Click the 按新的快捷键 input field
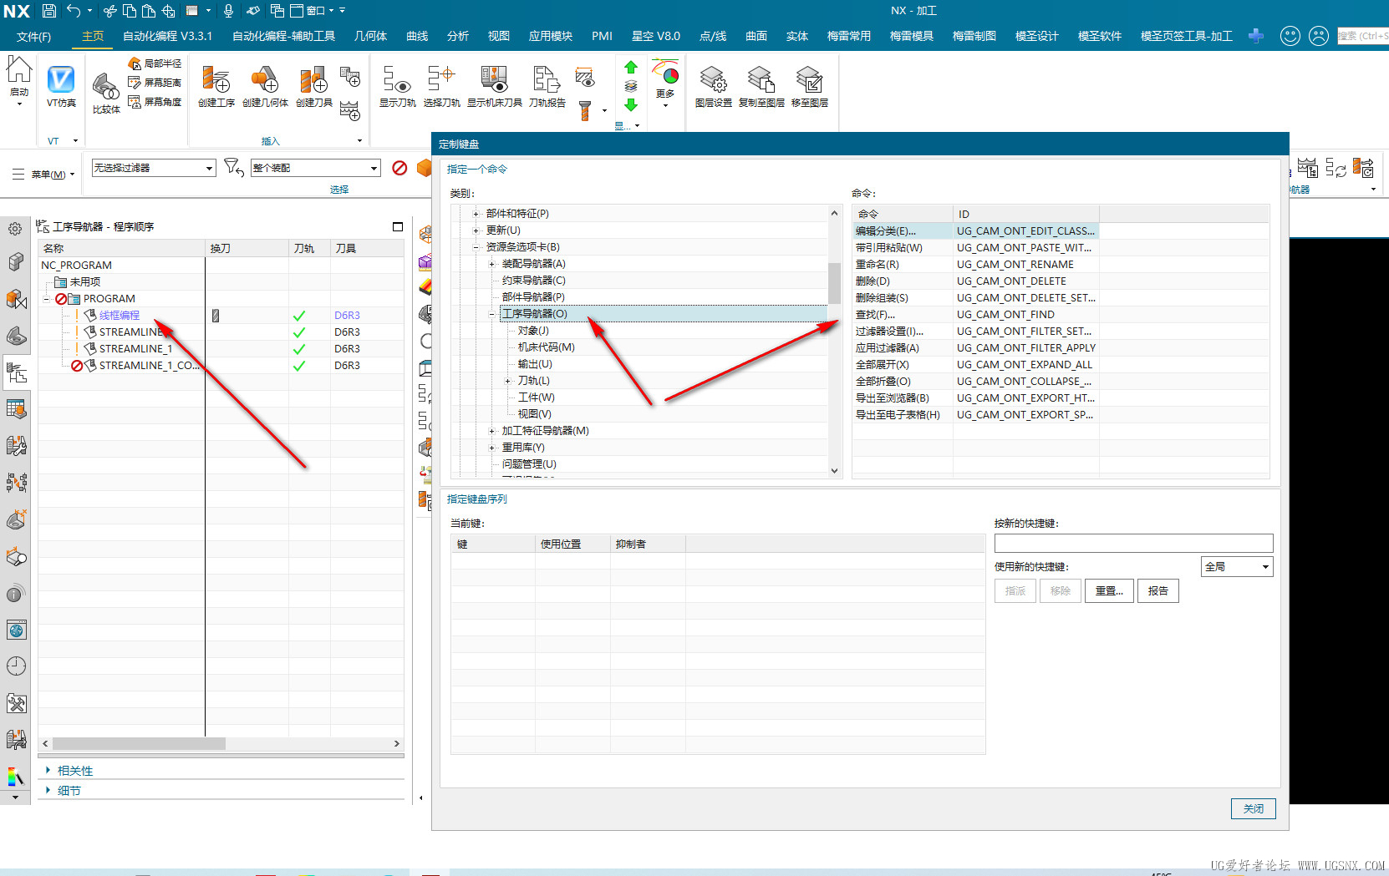 point(1133,544)
